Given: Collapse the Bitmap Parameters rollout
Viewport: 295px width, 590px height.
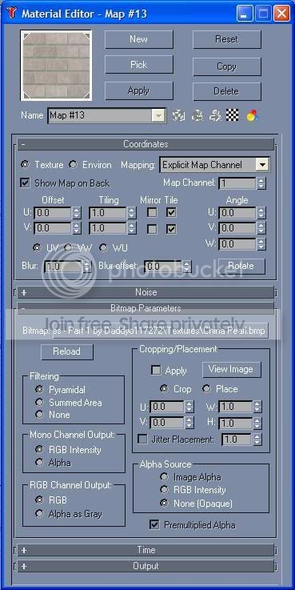Looking at the screenshot, I should (146, 308).
